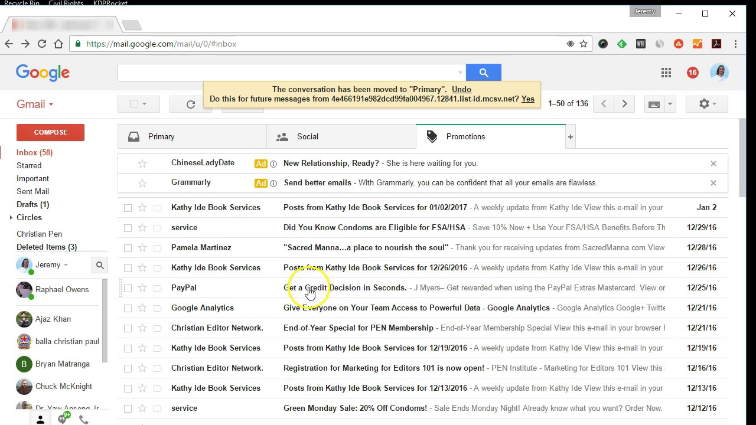Expand the Circles label

click(11, 218)
